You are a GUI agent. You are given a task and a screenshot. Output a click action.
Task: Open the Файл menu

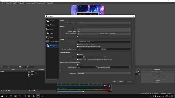[3, 3]
